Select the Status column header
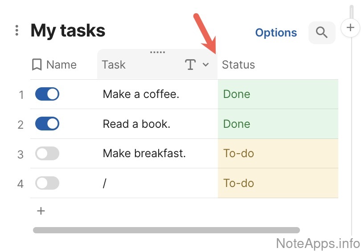This screenshot has width=361, height=252. pyautogui.click(x=239, y=65)
